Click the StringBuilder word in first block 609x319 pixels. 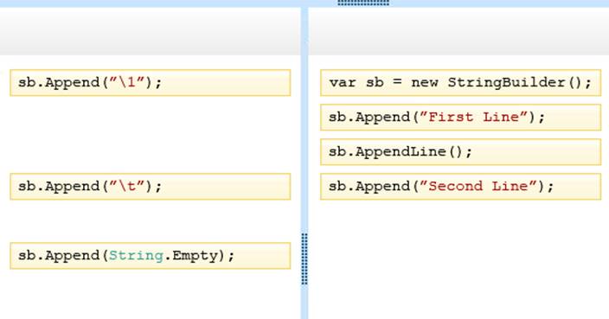[506, 82]
